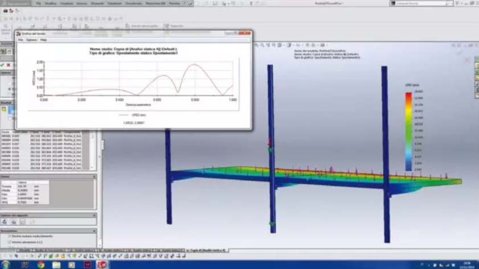
Task: Click the Windows Start button
Action: (x=7, y=264)
